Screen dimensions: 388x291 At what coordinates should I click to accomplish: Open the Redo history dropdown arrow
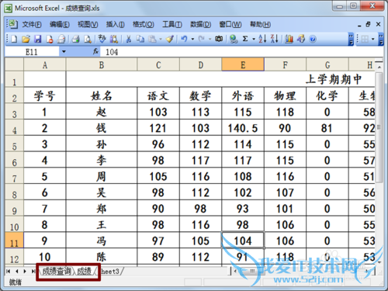(210, 39)
